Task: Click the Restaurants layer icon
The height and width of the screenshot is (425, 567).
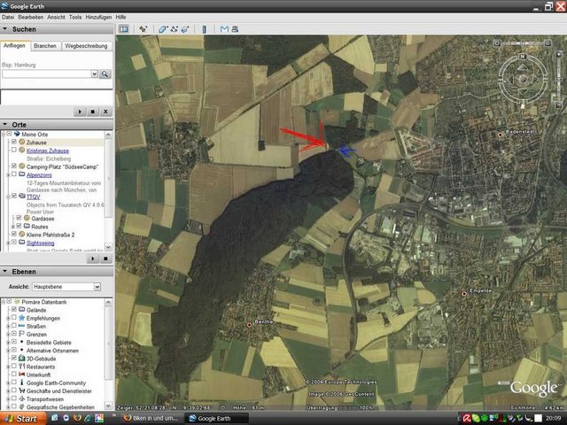Action: (x=22, y=367)
